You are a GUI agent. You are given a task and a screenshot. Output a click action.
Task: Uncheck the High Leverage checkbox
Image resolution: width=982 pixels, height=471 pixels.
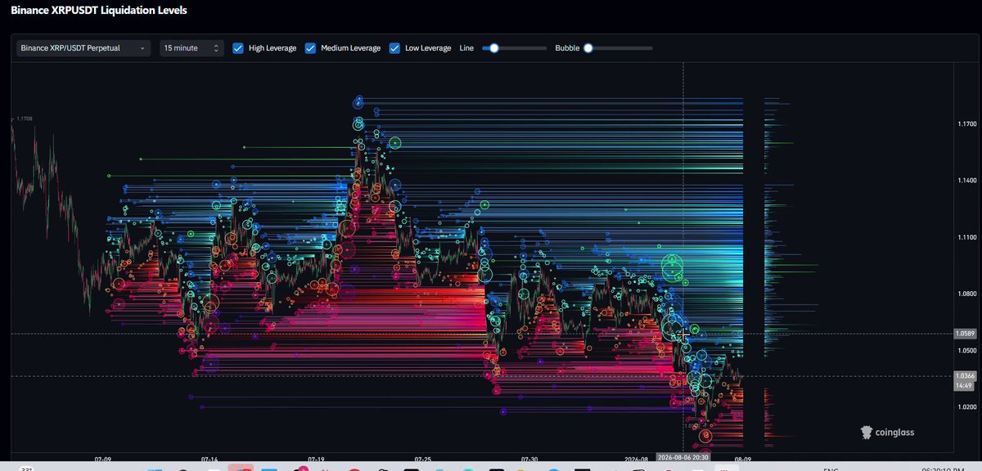click(238, 48)
